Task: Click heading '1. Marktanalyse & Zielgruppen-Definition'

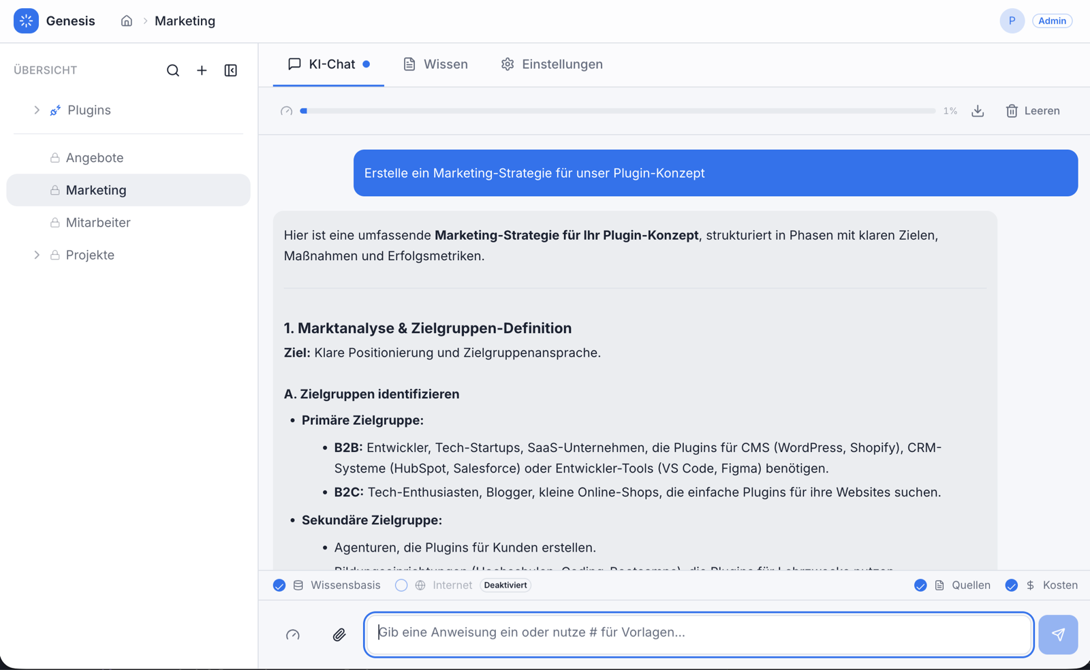Action: [428, 328]
